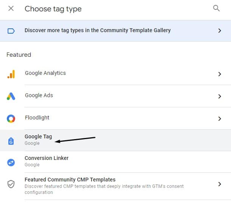This screenshot has height=203, width=231.
Task: Expand Featured Community CMP Templates chevron
Action: (220, 184)
